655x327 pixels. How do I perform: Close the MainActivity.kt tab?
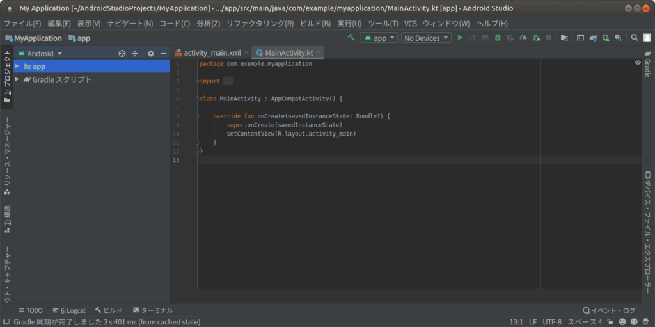[319, 52]
